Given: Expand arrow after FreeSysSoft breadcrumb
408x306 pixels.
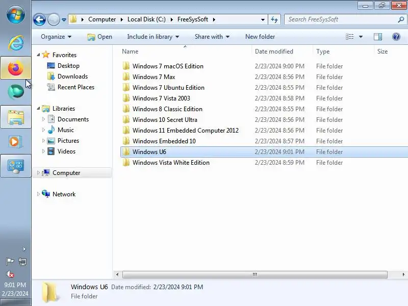Looking at the screenshot, I should click(x=214, y=19).
